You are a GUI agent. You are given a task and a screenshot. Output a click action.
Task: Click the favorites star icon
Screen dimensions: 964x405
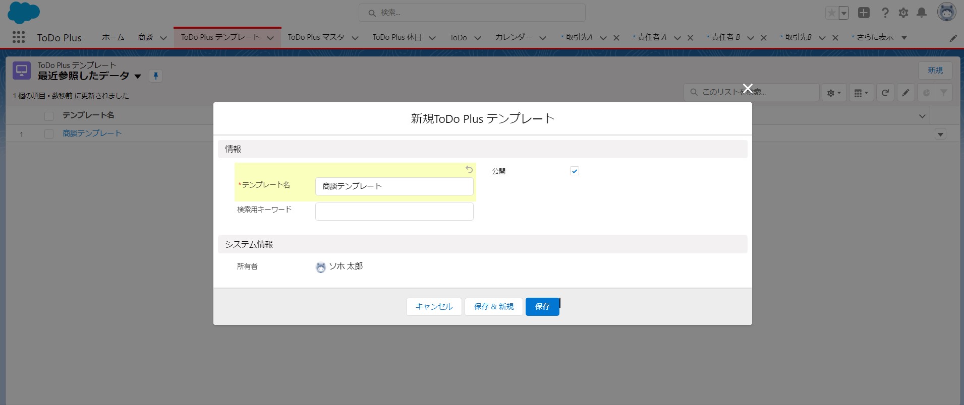[831, 13]
